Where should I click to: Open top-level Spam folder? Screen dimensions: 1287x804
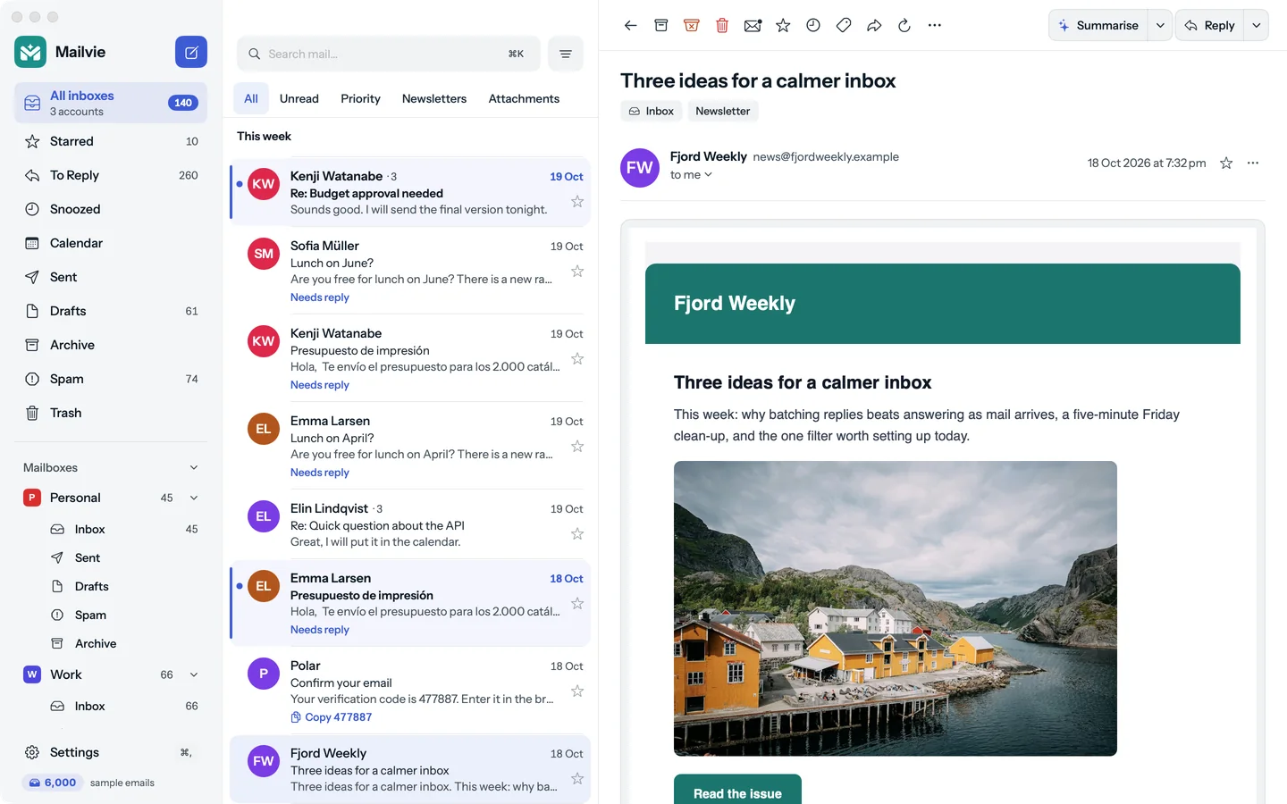pyautogui.click(x=111, y=379)
